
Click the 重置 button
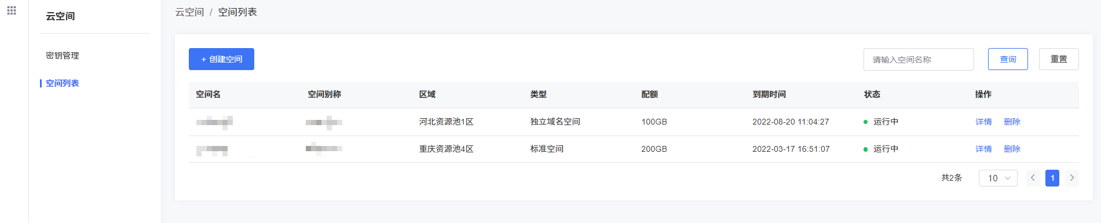(x=1059, y=59)
